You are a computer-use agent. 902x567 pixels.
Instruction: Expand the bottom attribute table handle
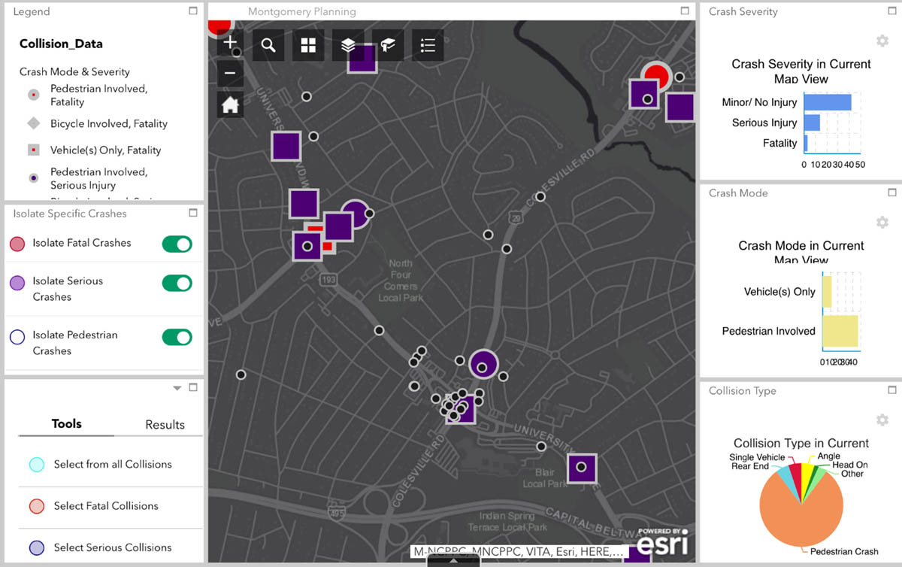point(453,561)
